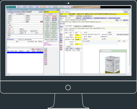Click the blue highlighted row in order list

click(x=25, y=53)
